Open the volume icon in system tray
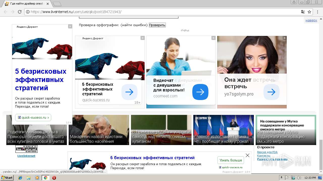This screenshot has height=181, width=323. click(x=299, y=178)
